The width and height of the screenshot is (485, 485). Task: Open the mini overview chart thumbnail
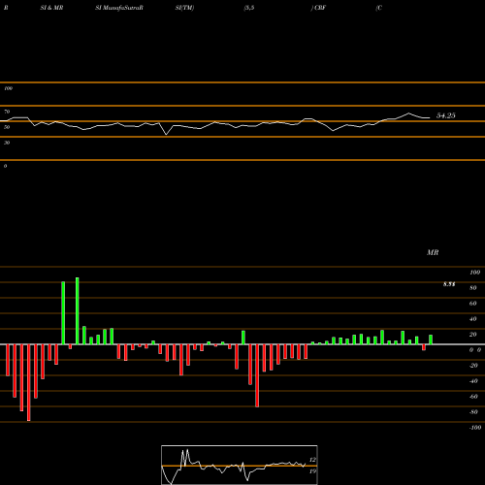(x=240, y=465)
